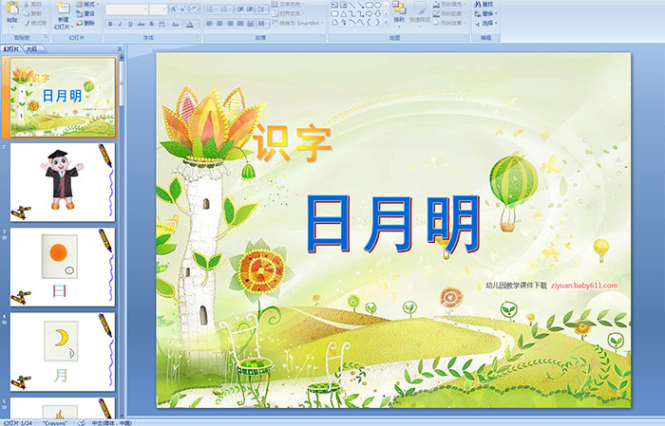Insert a new slide with 新建幻灯片 icon
Screen dimensions: 665x426
click(64, 9)
